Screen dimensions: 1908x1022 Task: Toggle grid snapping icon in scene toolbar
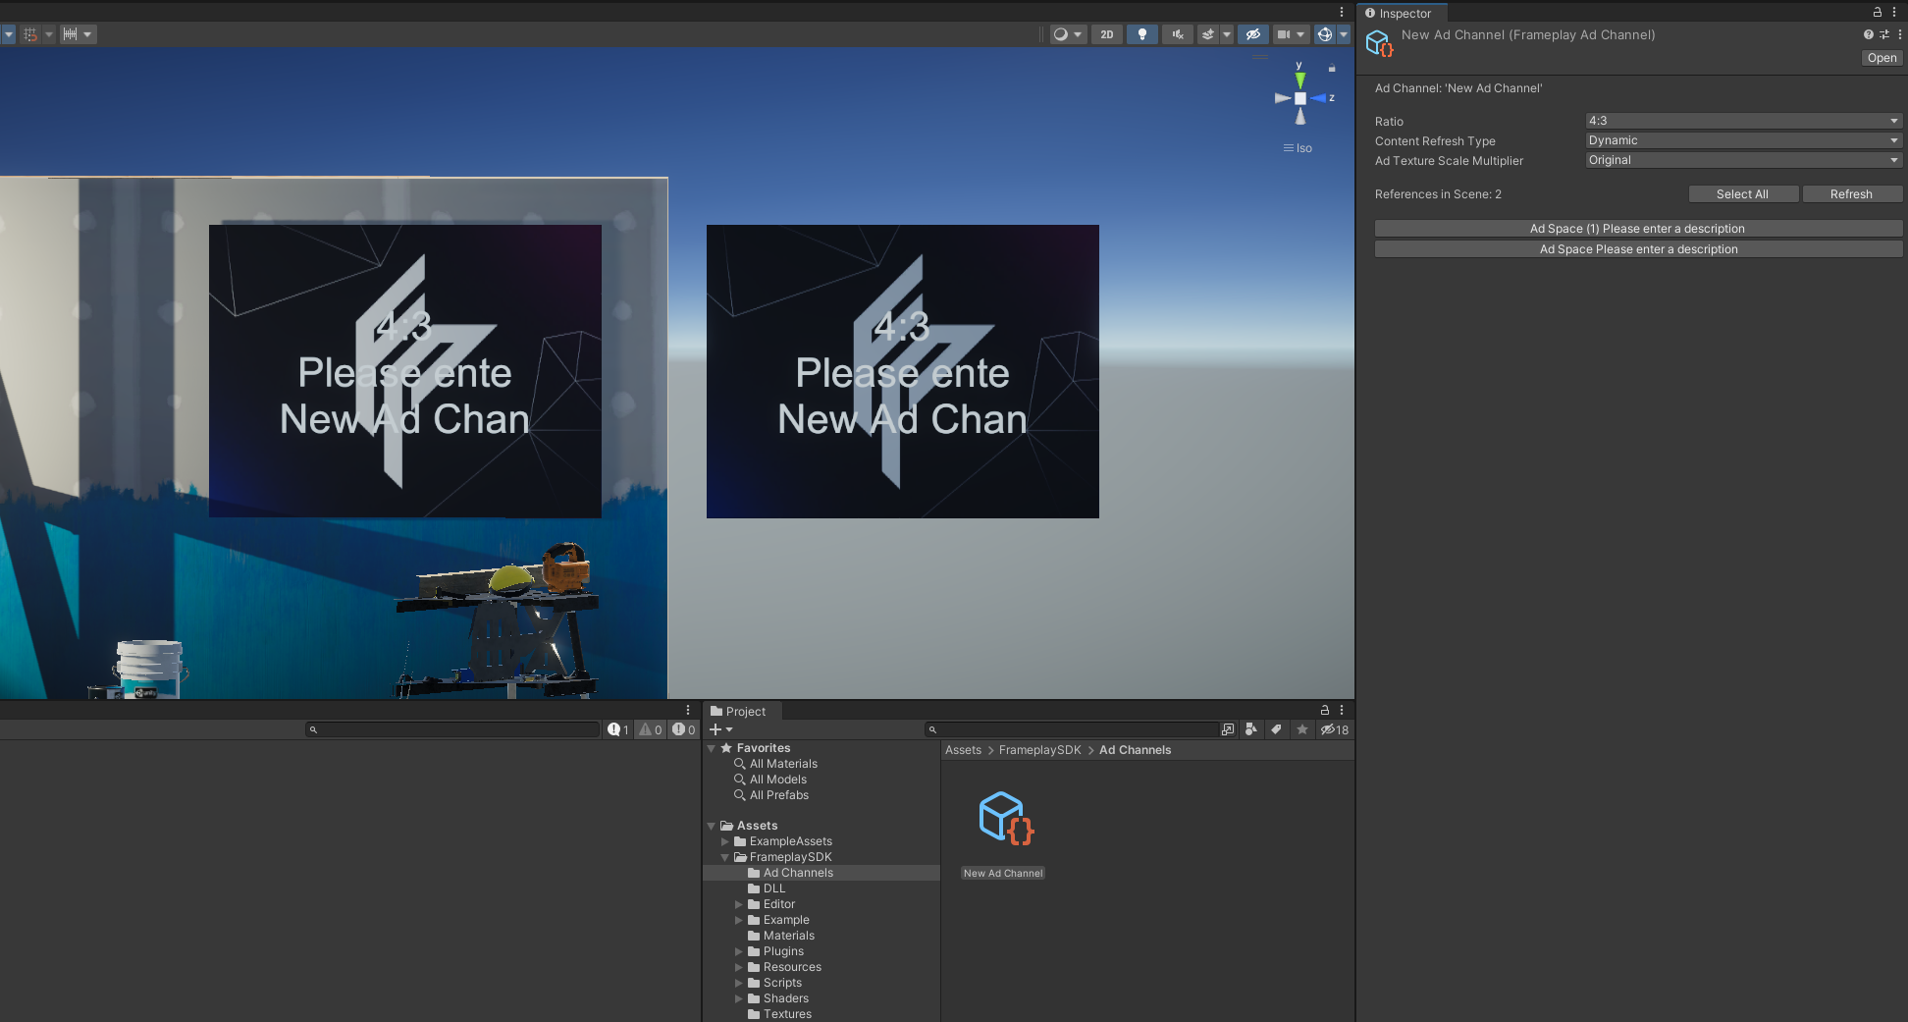pos(30,34)
